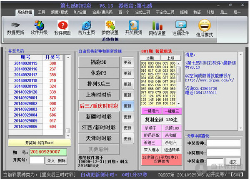Click the 杀组六 button
Image resolution: width=250 pixels, height=180 pixels.
(x=172, y=142)
